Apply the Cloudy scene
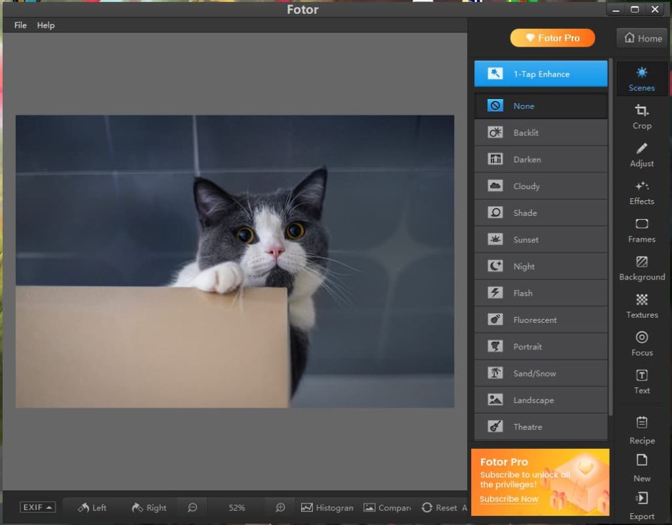Image resolution: width=672 pixels, height=525 pixels. coord(541,186)
